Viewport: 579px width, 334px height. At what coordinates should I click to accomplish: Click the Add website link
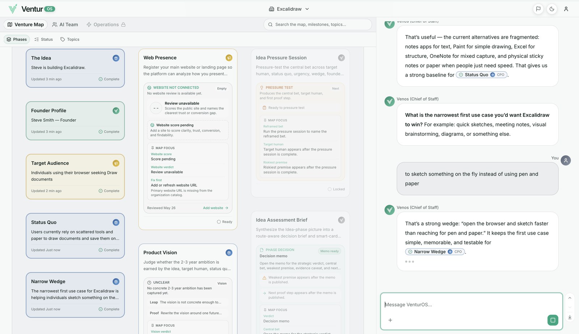(216, 208)
